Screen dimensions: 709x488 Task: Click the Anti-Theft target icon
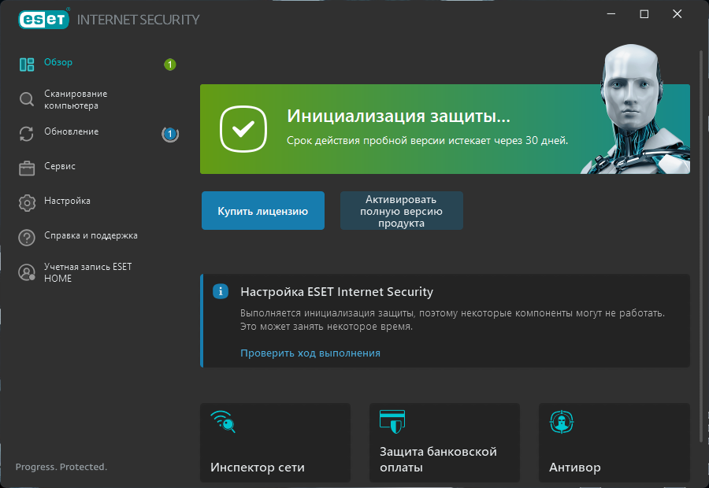pos(562,422)
